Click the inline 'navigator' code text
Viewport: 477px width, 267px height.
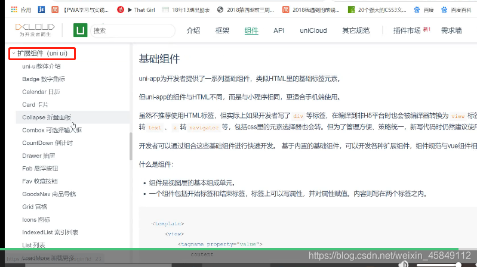[x=204, y=128]
